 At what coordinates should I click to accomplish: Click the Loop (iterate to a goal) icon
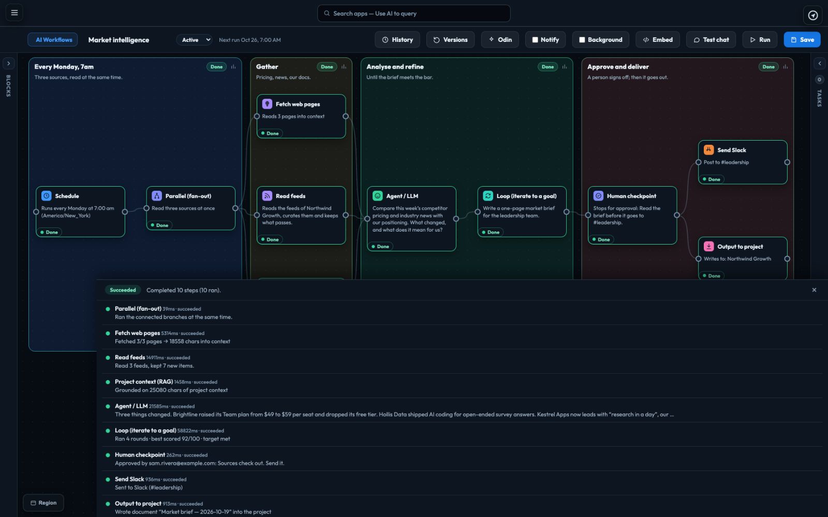coord(488,196)
